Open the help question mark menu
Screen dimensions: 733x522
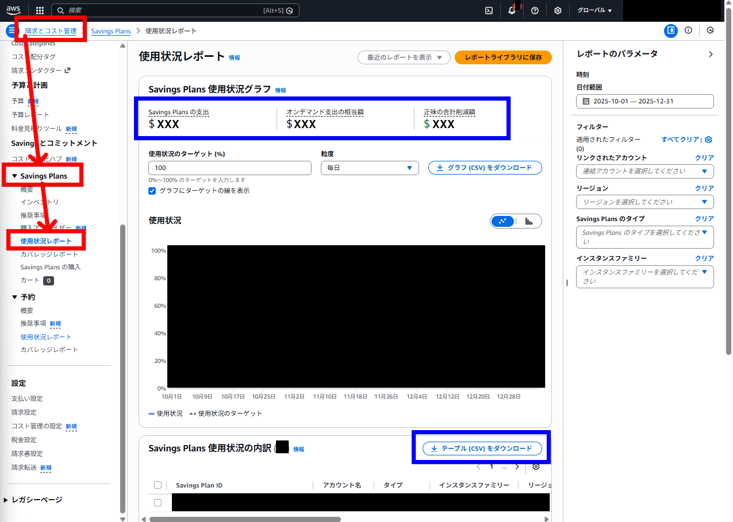(535, 10)
